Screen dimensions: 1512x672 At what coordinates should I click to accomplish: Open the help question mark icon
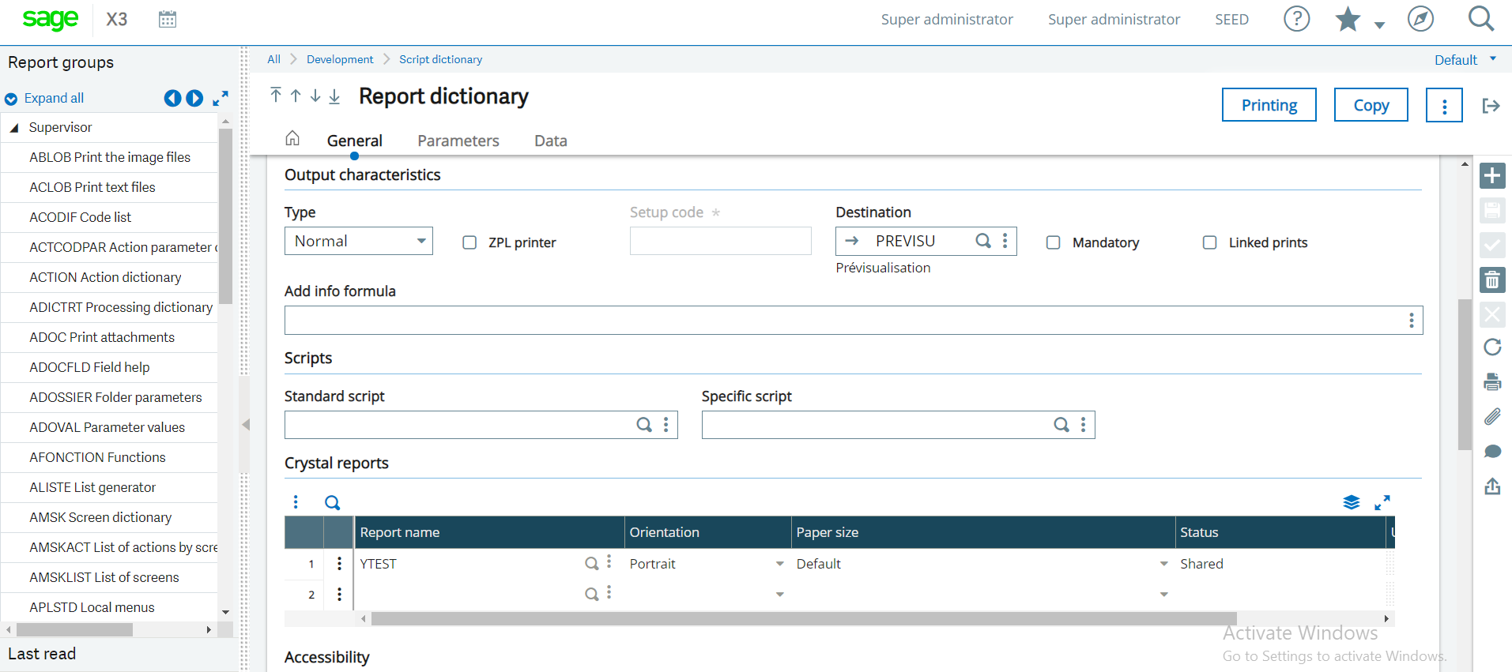click(x=1296, y=19)
